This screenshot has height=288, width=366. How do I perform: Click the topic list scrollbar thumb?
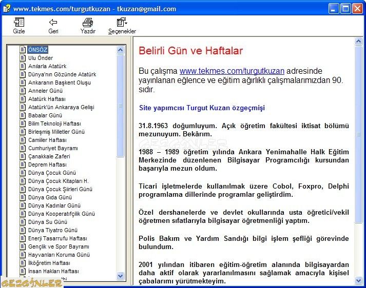pos(121,106)
